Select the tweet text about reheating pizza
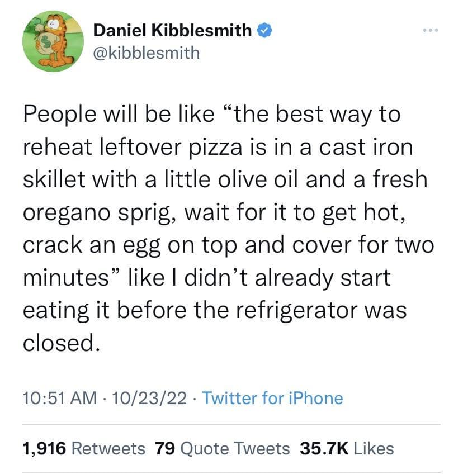463x474 pixels. click(224, 224)
